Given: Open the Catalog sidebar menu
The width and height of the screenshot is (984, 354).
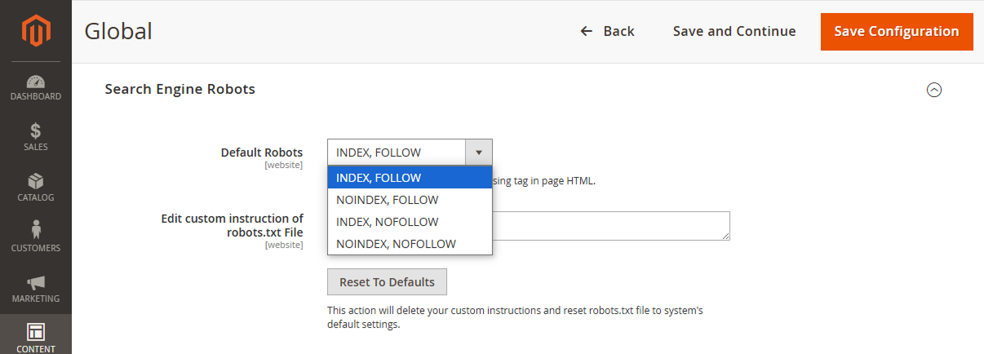Looking at the screenshot, I should 35,188.
